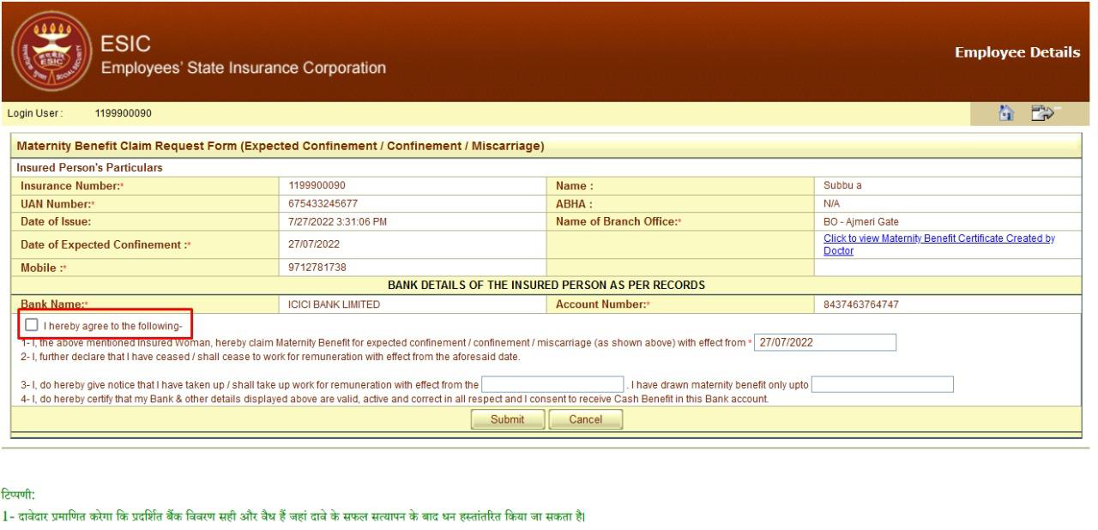
Task: Select the Account Number 8437463764747
Action: point(859,306)
